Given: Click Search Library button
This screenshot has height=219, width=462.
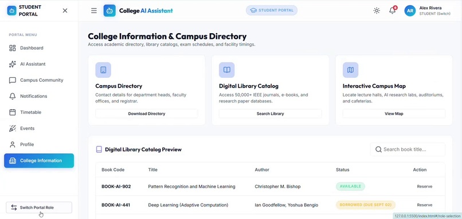Looking at the screenshot, I should pyautogui.click(x=270, y=114).
